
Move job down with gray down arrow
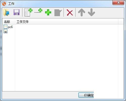(x=91, y=12)
